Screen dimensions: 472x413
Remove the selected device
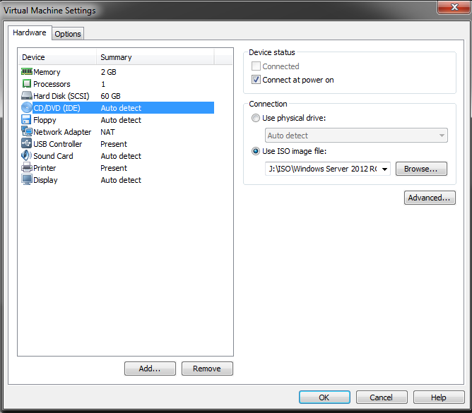coord(207,369)
